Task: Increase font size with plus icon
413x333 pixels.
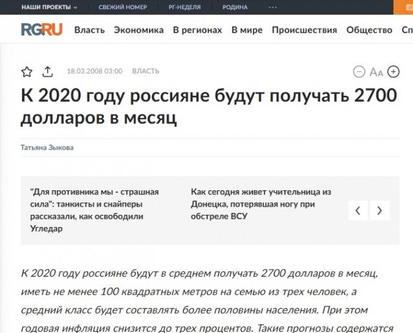Action: point(393,72)
